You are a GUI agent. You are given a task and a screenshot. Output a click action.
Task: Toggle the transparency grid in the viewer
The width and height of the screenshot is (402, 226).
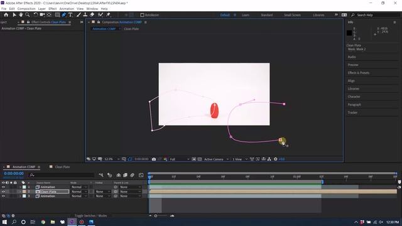200,159
